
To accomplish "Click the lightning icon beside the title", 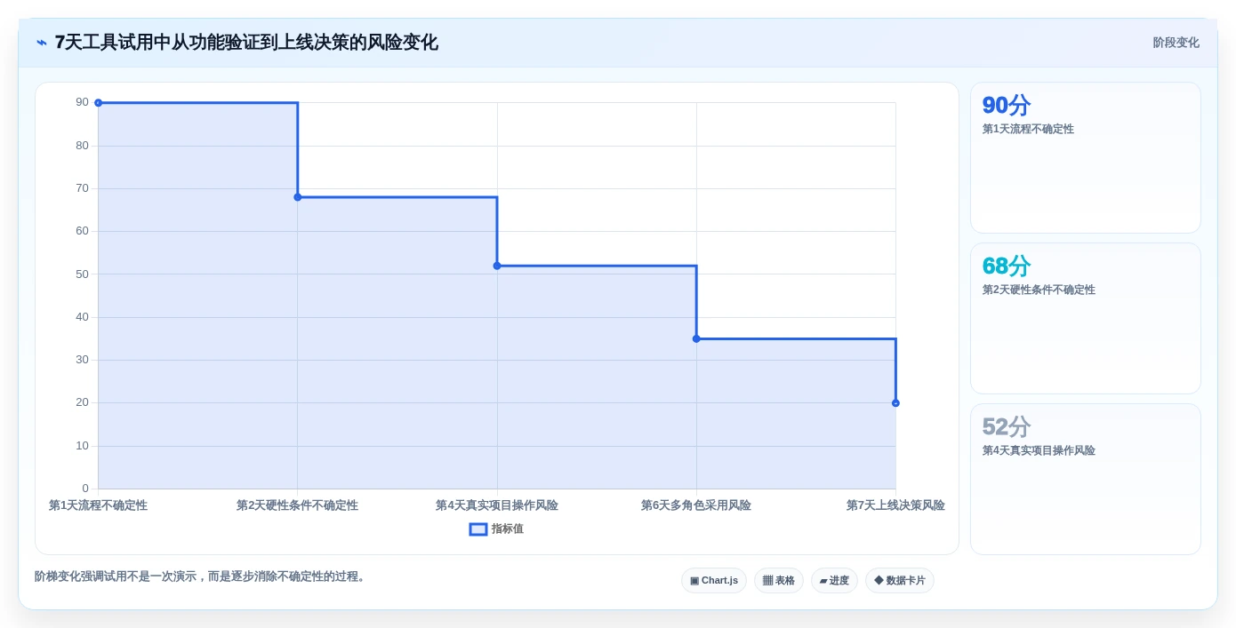I will click(x=42, y=43).
